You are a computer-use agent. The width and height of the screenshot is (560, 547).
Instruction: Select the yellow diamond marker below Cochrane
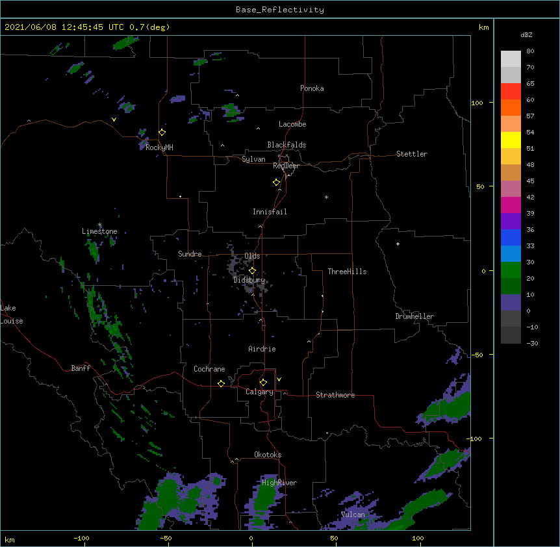pyautogui.click(x=221, y=383)
